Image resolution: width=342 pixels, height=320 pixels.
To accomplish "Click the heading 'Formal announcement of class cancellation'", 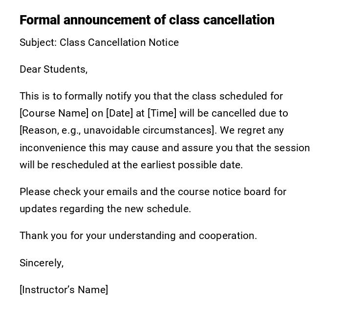I will click(x=147, y=20).
